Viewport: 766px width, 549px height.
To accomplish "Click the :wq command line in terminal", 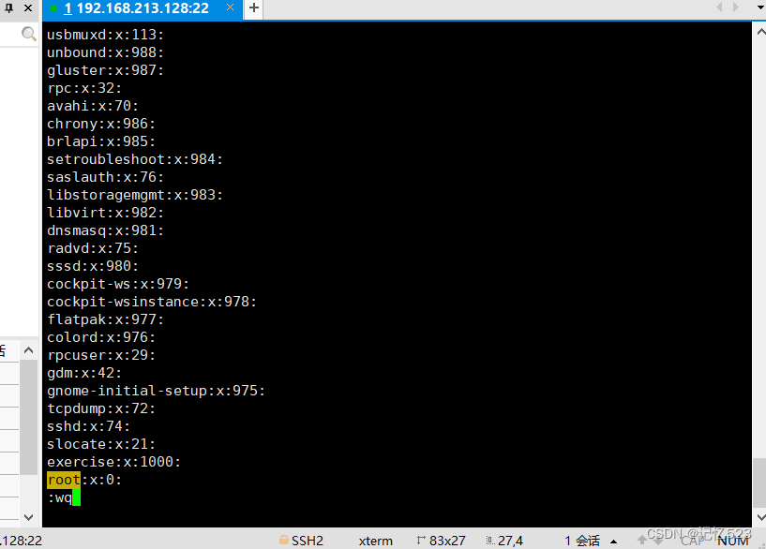I will pyautogui.click(x=60, y=497).
